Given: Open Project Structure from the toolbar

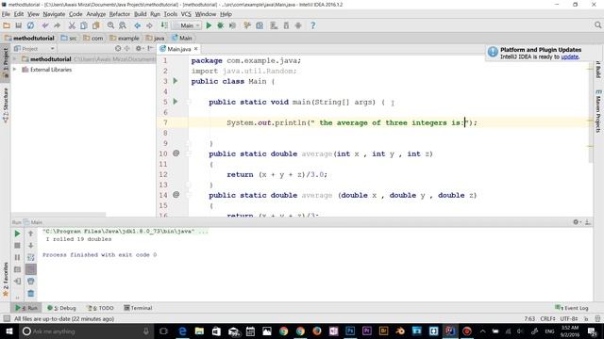Looking at the screenshot, I should click(260, 25).
